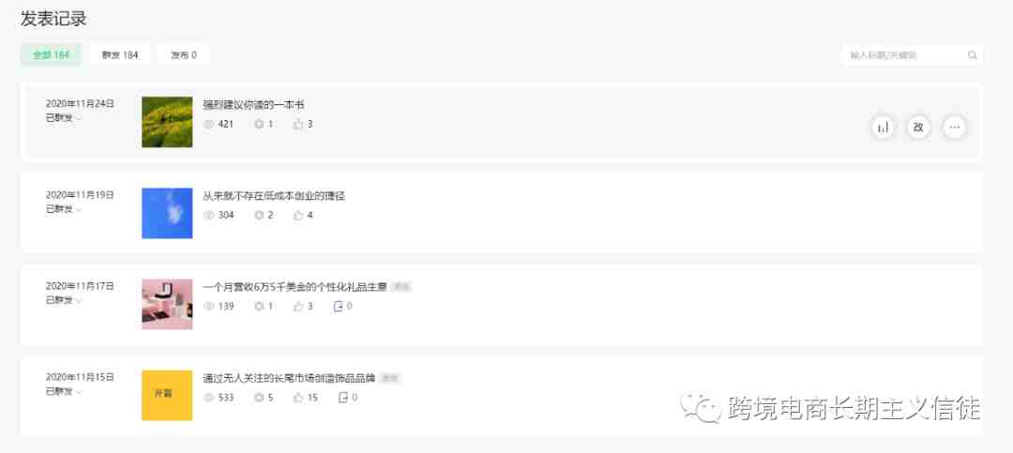Switch to the 发布 0 tab
The image size is (1013, 453).
[184, 55]
